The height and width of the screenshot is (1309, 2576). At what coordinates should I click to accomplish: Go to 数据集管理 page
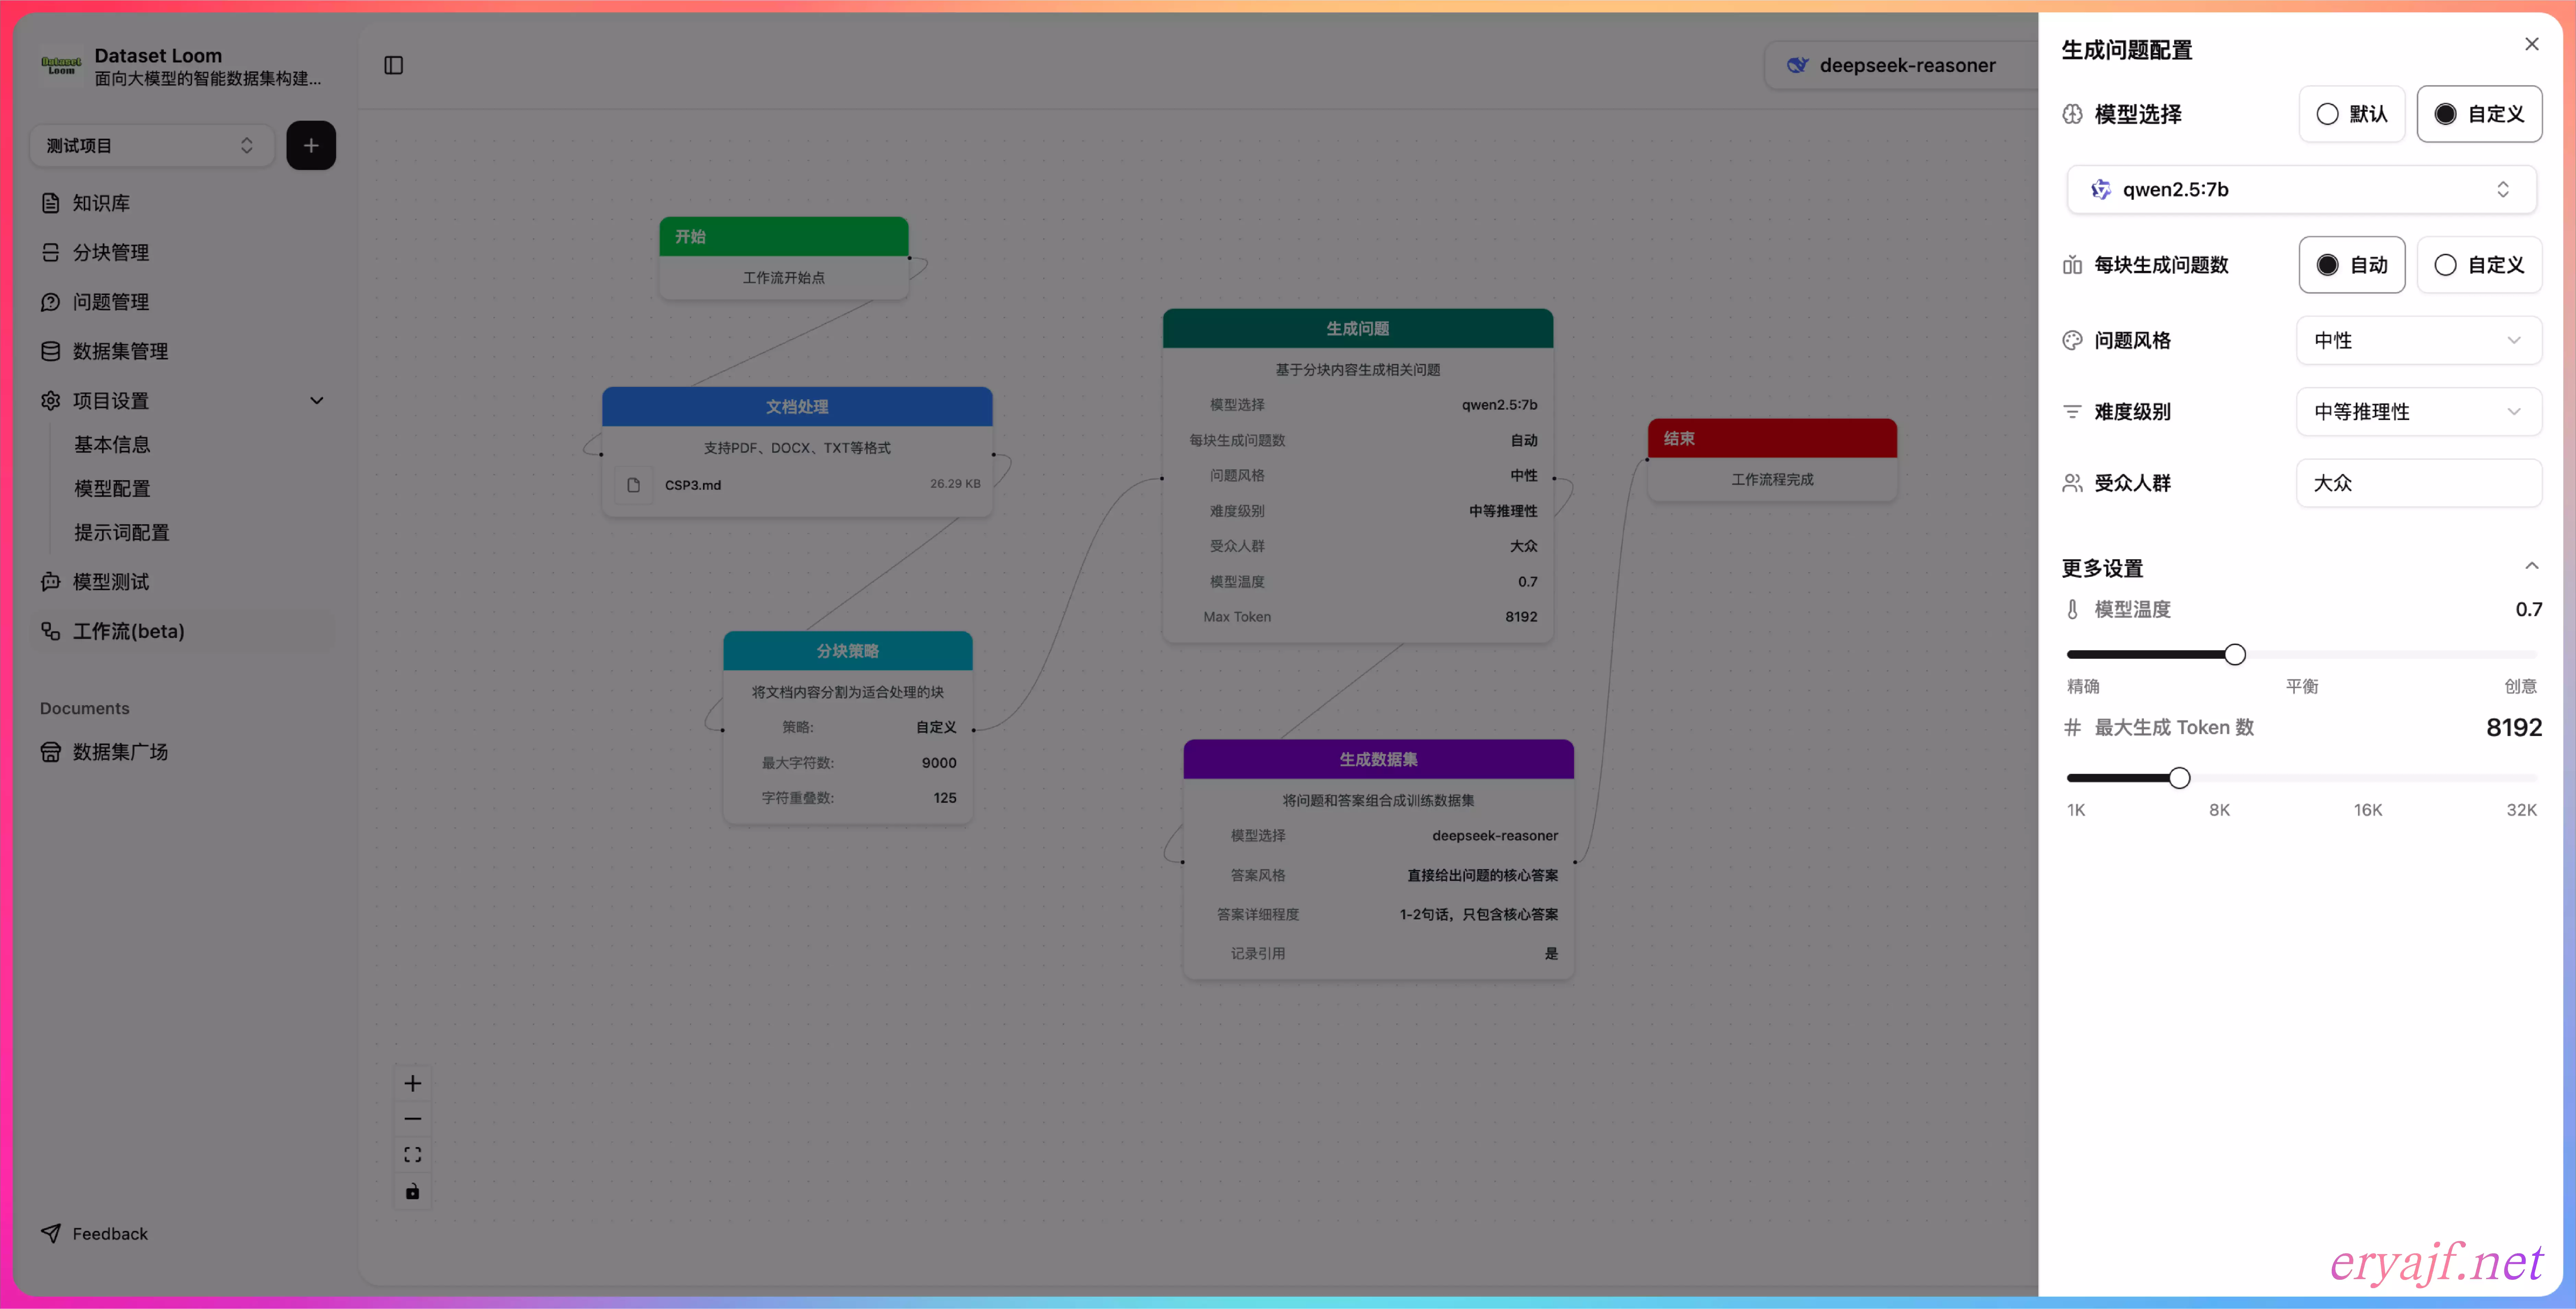click(x=120, y=351)
